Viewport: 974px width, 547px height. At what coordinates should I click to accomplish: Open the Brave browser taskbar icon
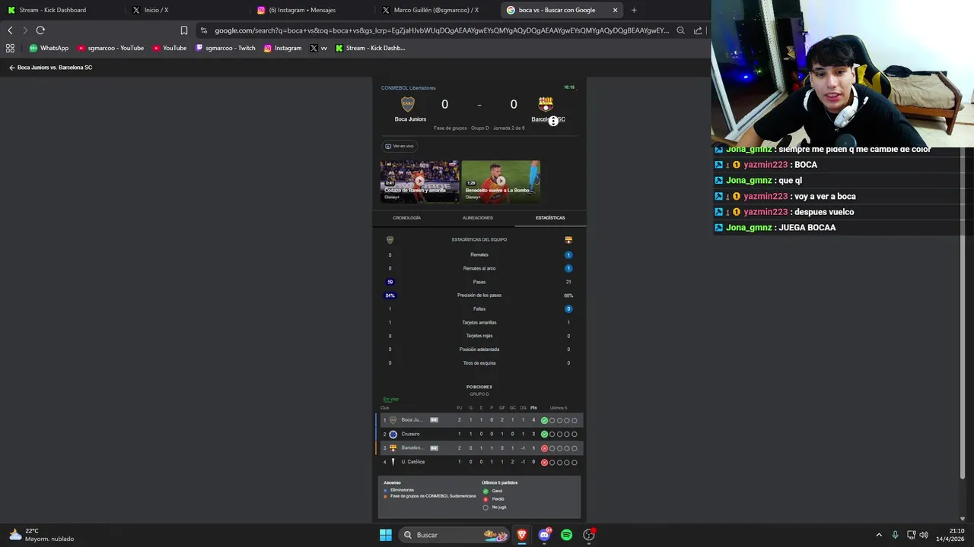point(522,535)
